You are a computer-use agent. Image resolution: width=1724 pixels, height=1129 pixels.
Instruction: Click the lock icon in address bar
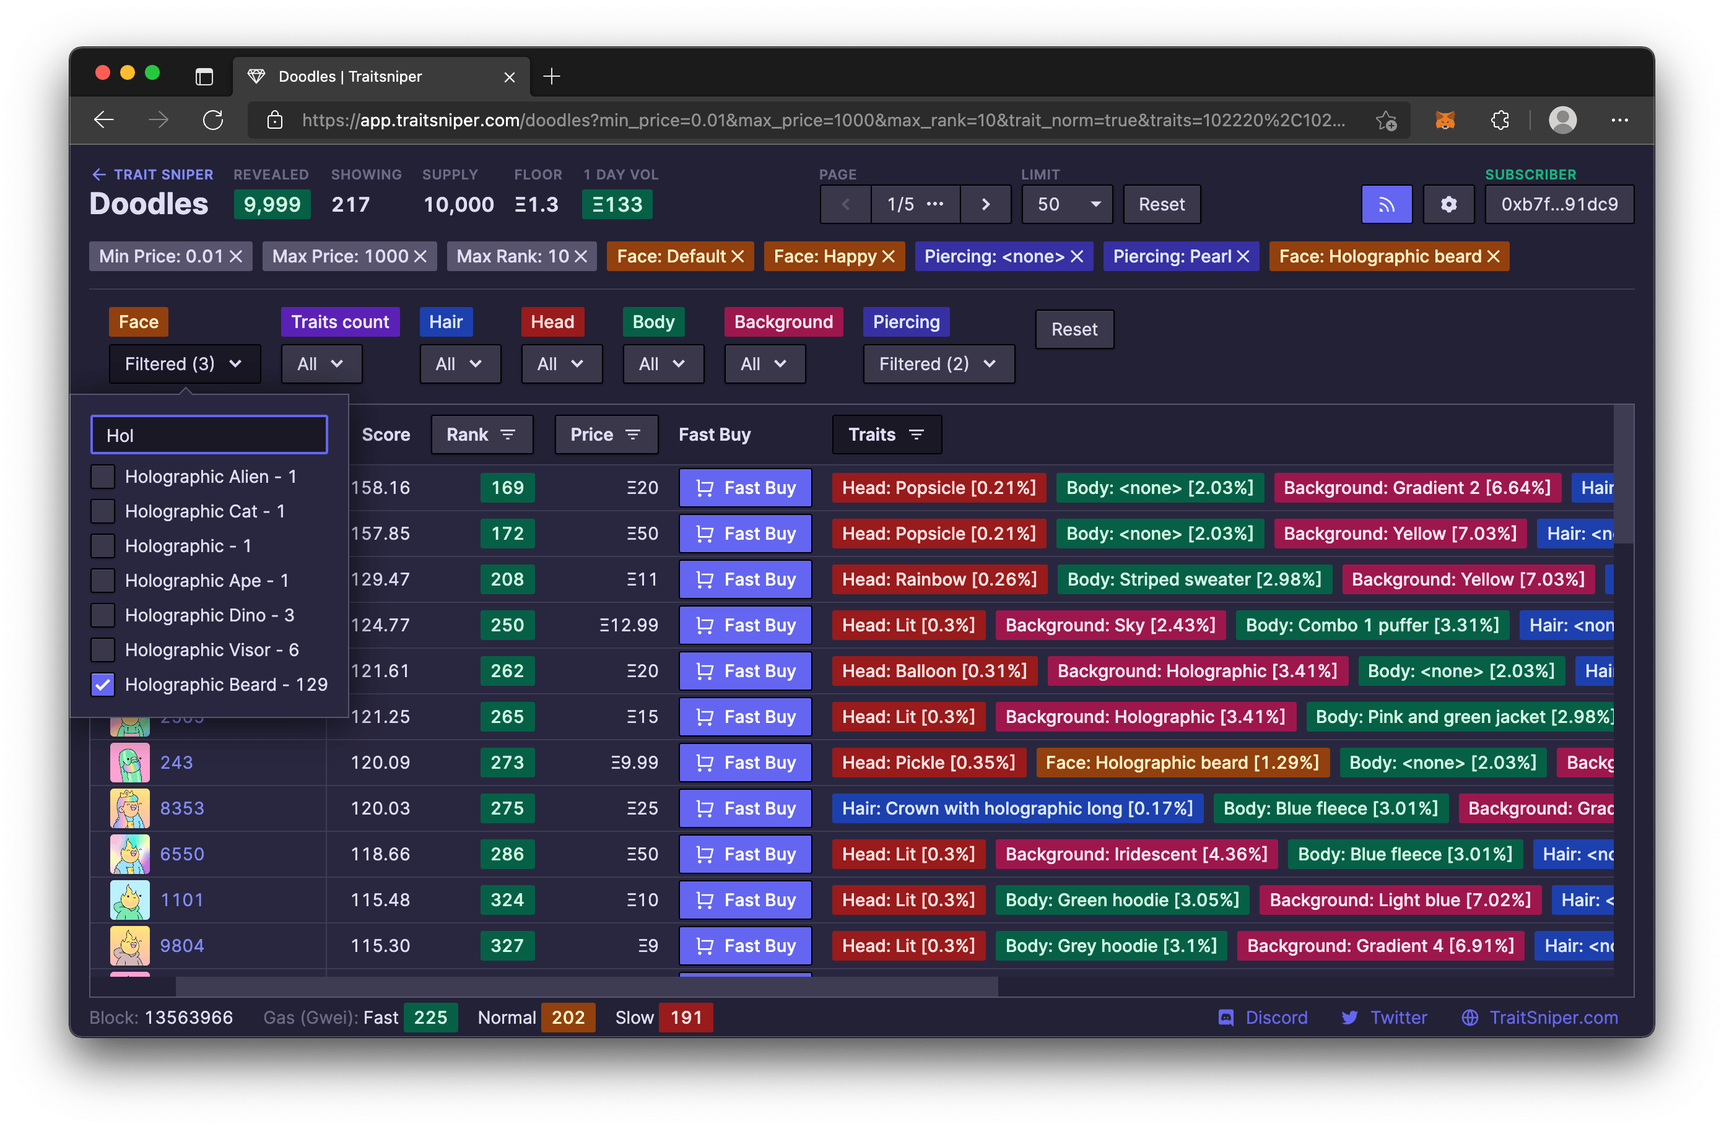pyautogui.click(x=274, y=119)
